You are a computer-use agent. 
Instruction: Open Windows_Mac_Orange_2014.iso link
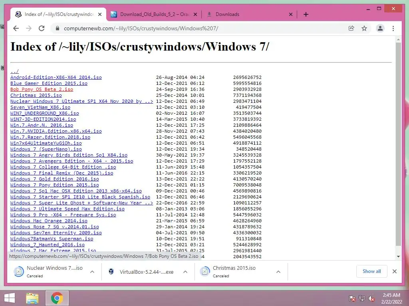(49, 221)
